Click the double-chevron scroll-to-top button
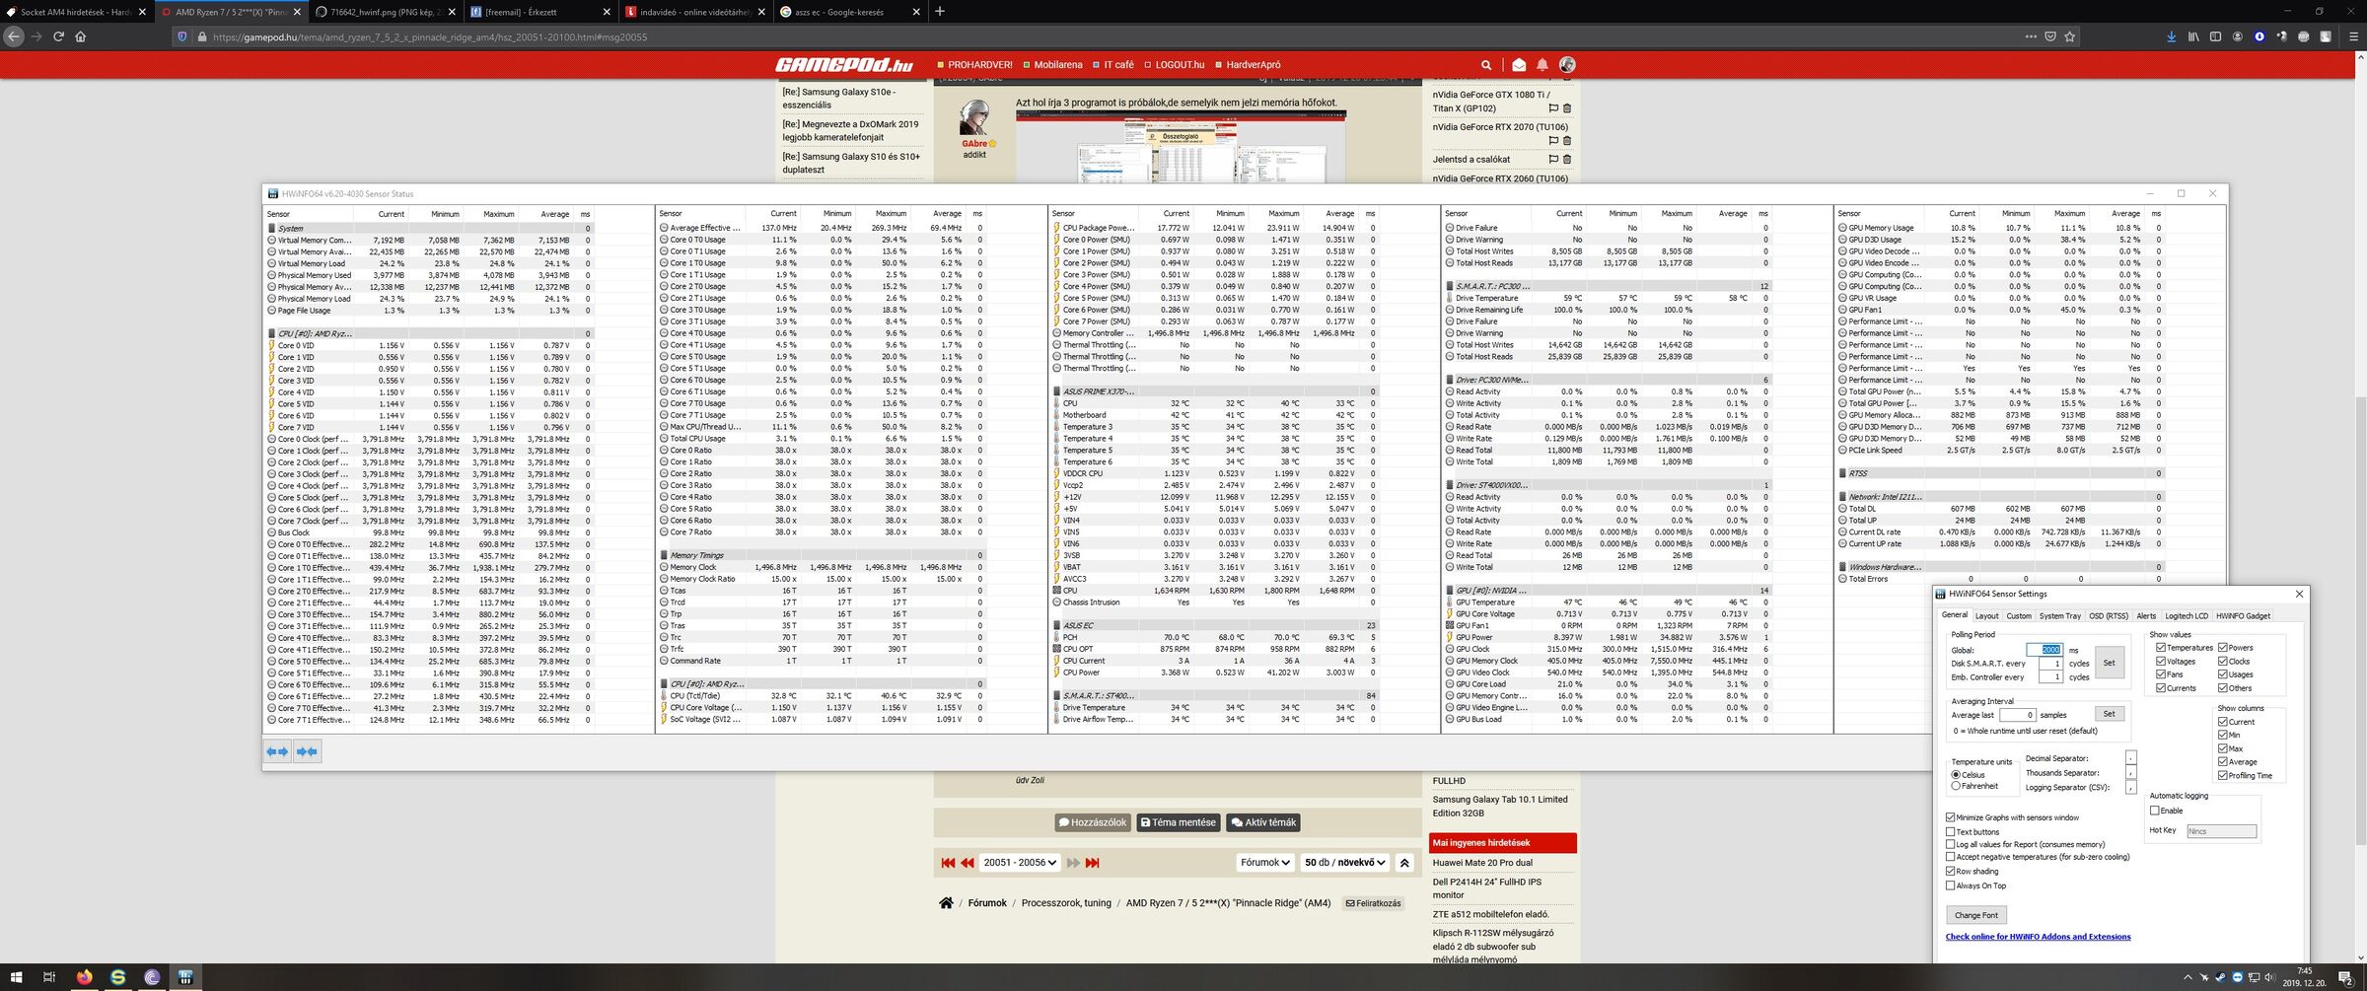 (x=1404, y=863)
